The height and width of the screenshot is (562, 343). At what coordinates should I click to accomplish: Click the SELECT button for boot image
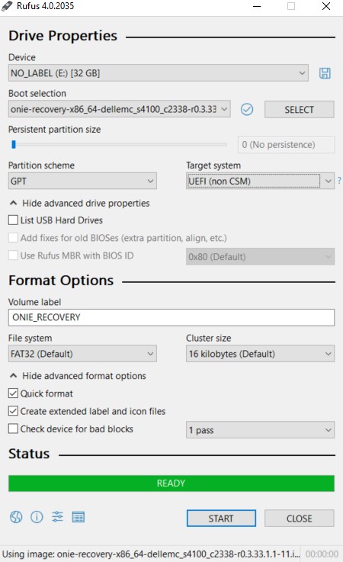coord(300,109)
